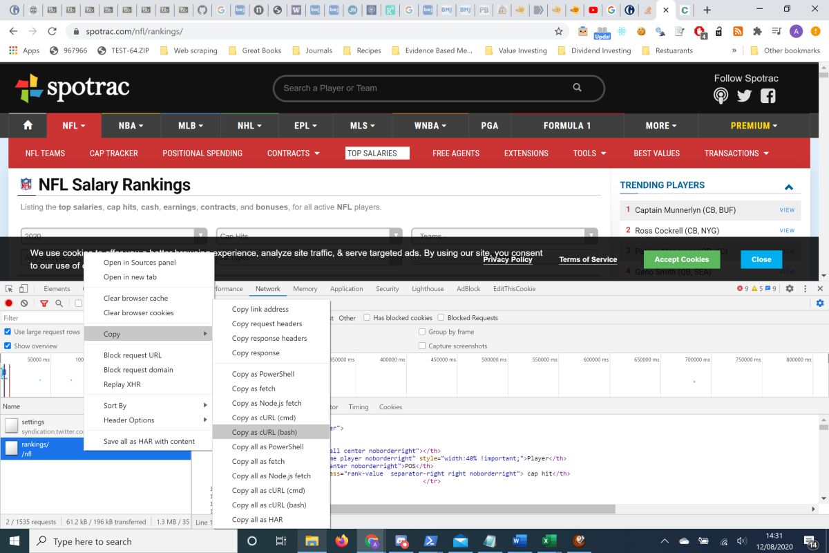This screenshot has width=829, height=553.
Task: Open Privacy Policy link
Action: click(508, 259)
